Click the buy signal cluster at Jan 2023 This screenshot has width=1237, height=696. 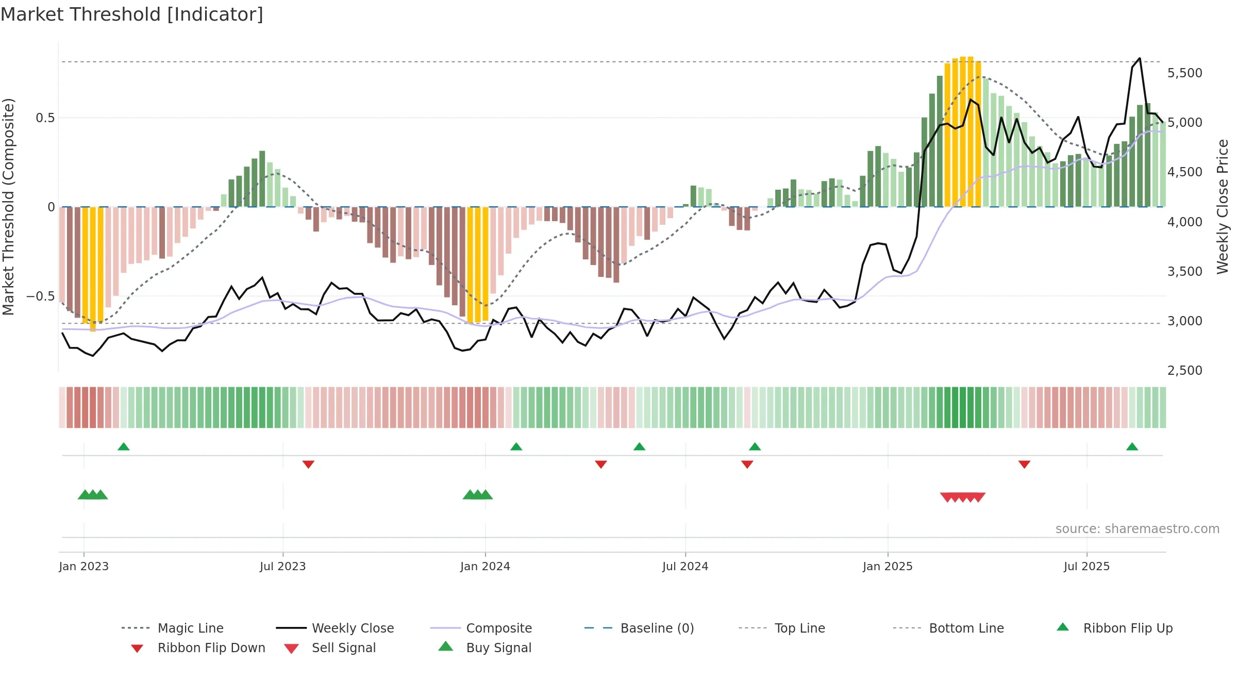[x=93, y=494]
